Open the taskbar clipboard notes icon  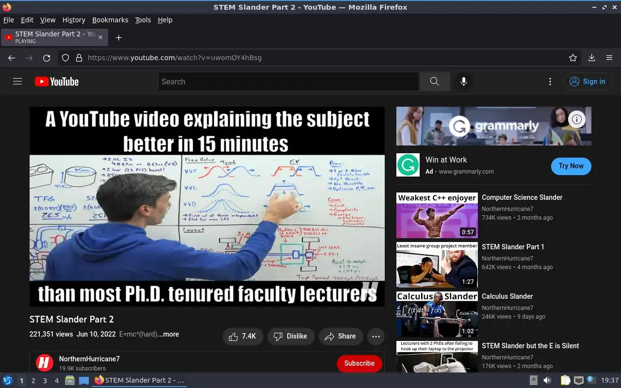click(565, 380)
